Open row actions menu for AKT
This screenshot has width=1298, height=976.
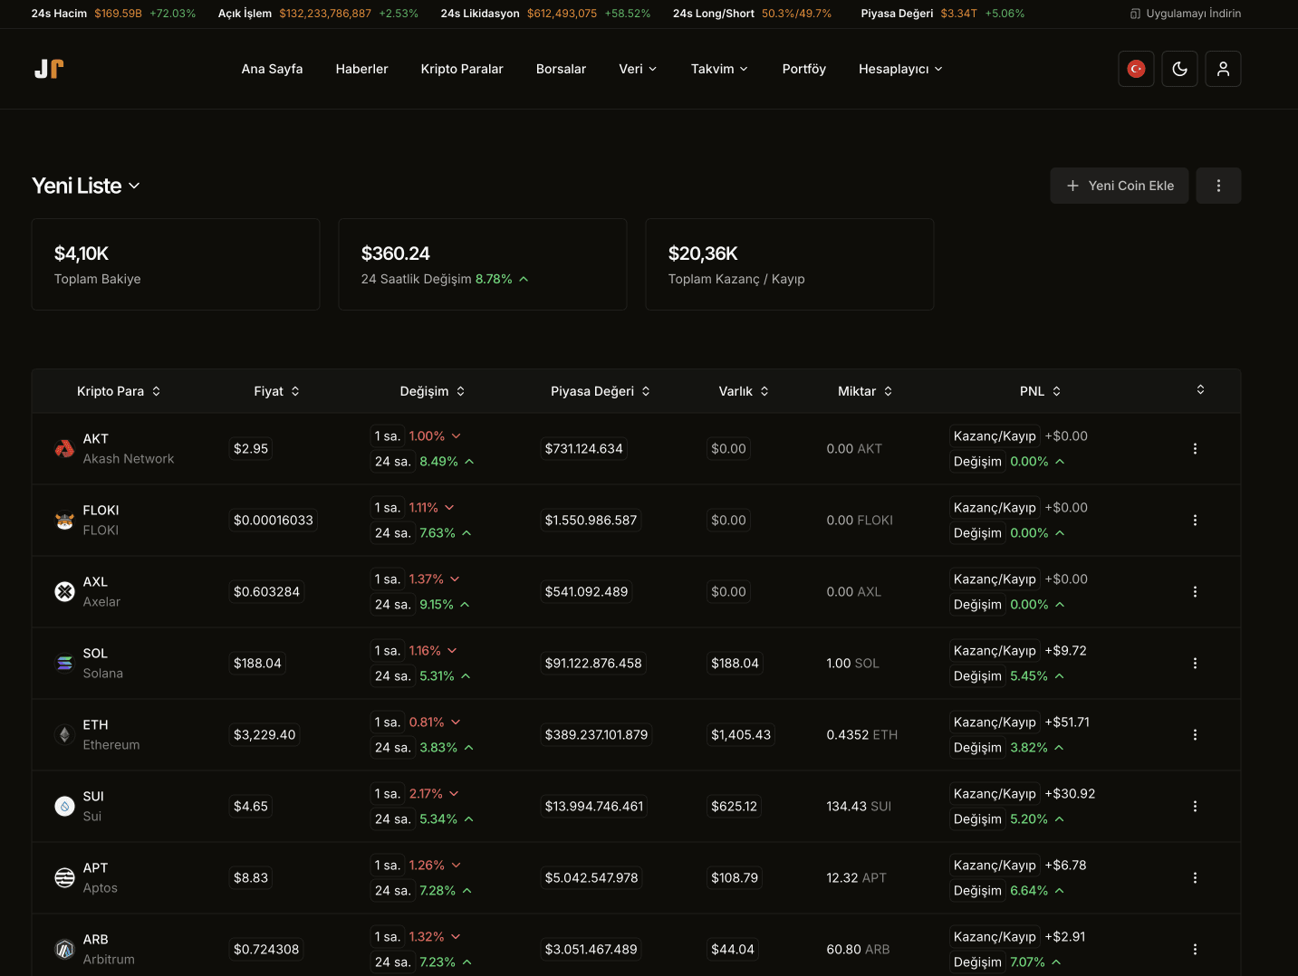(1195, 448)
